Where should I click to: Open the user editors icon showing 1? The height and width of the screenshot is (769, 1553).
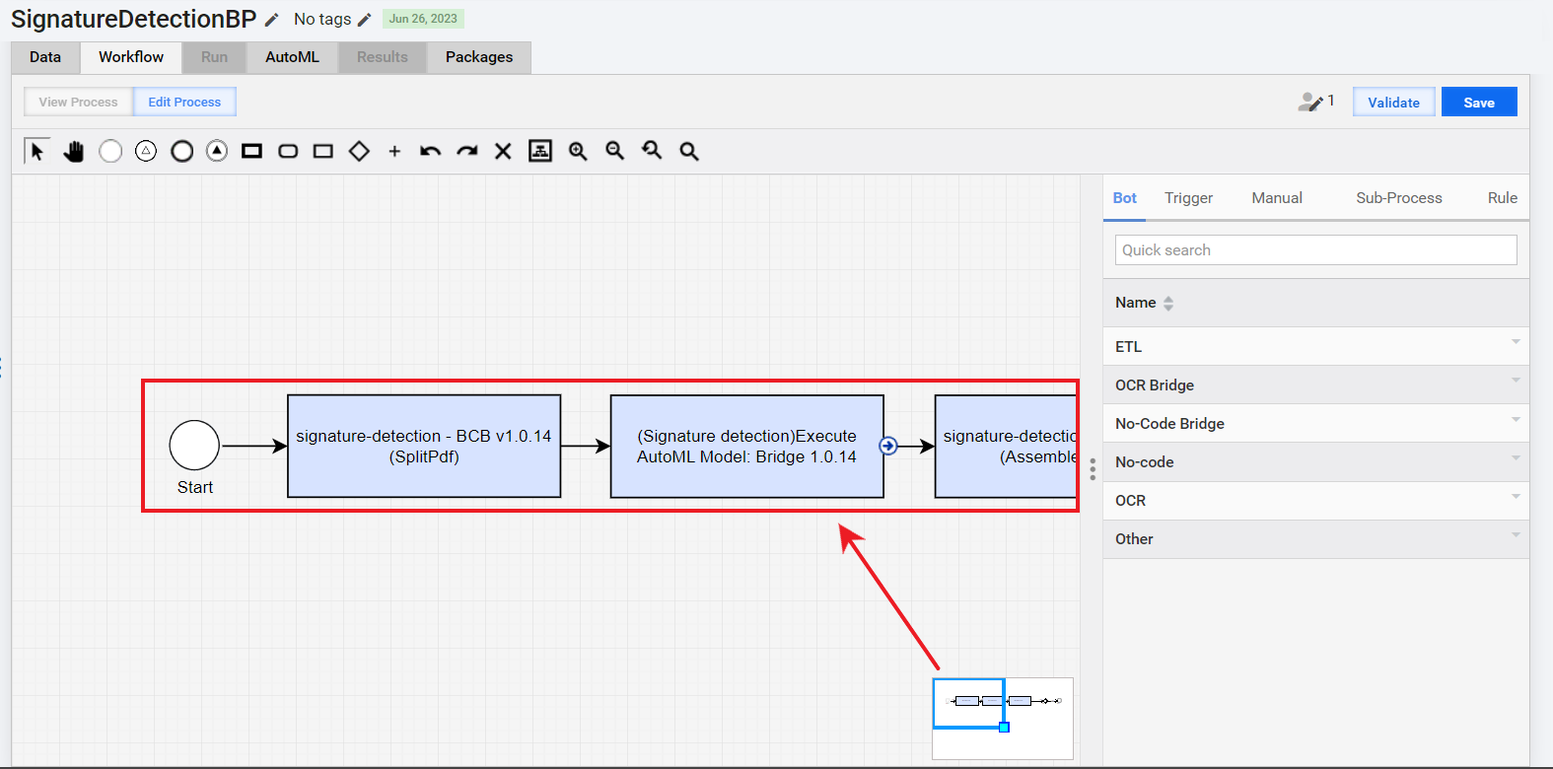[1315, 102]
